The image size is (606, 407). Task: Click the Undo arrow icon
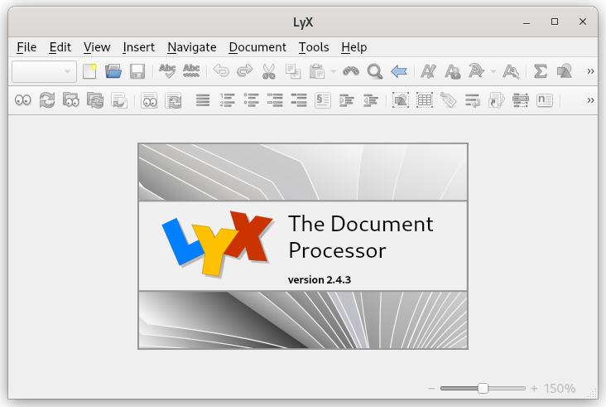click(x=221, y=71)
